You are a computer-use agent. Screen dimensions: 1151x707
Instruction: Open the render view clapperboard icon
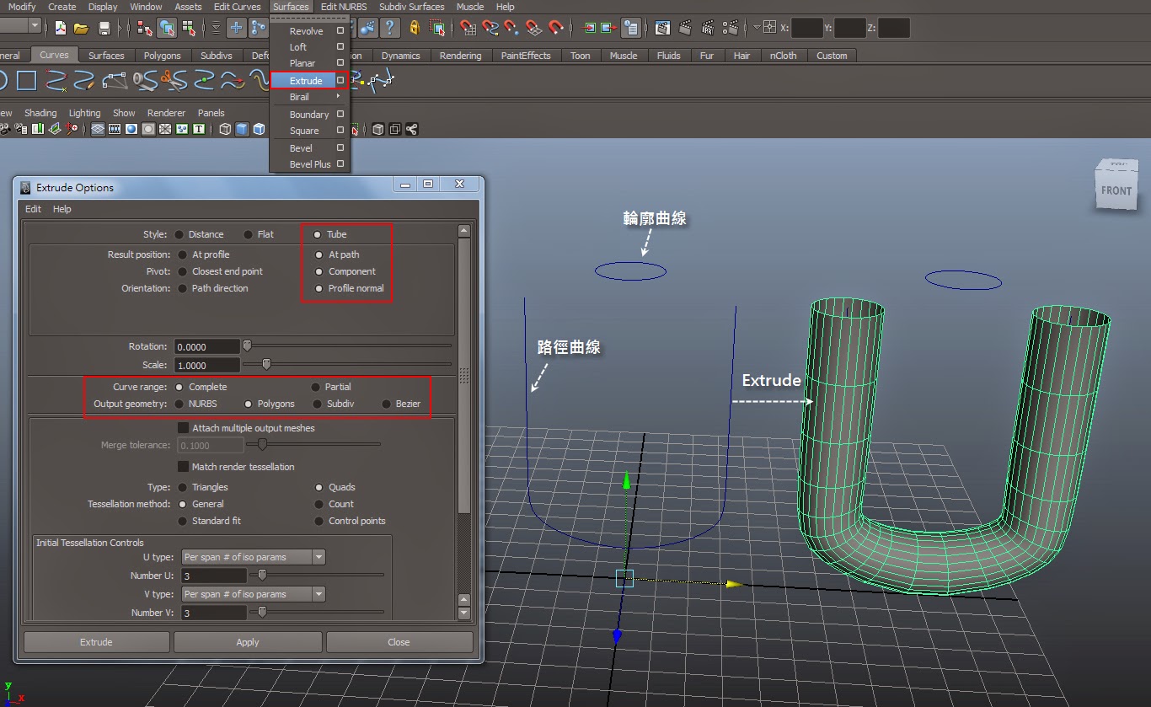click(662, 28)
